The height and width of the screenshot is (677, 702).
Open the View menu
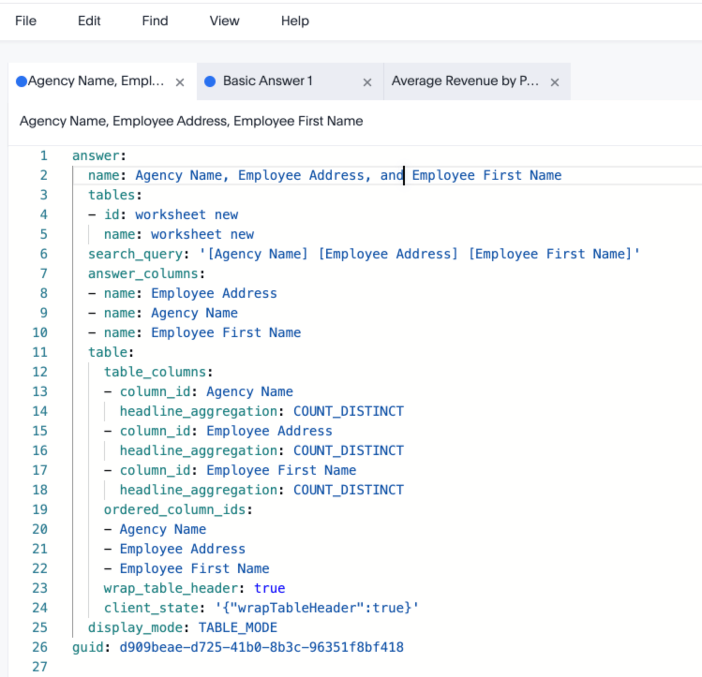[x=224, y=21]
